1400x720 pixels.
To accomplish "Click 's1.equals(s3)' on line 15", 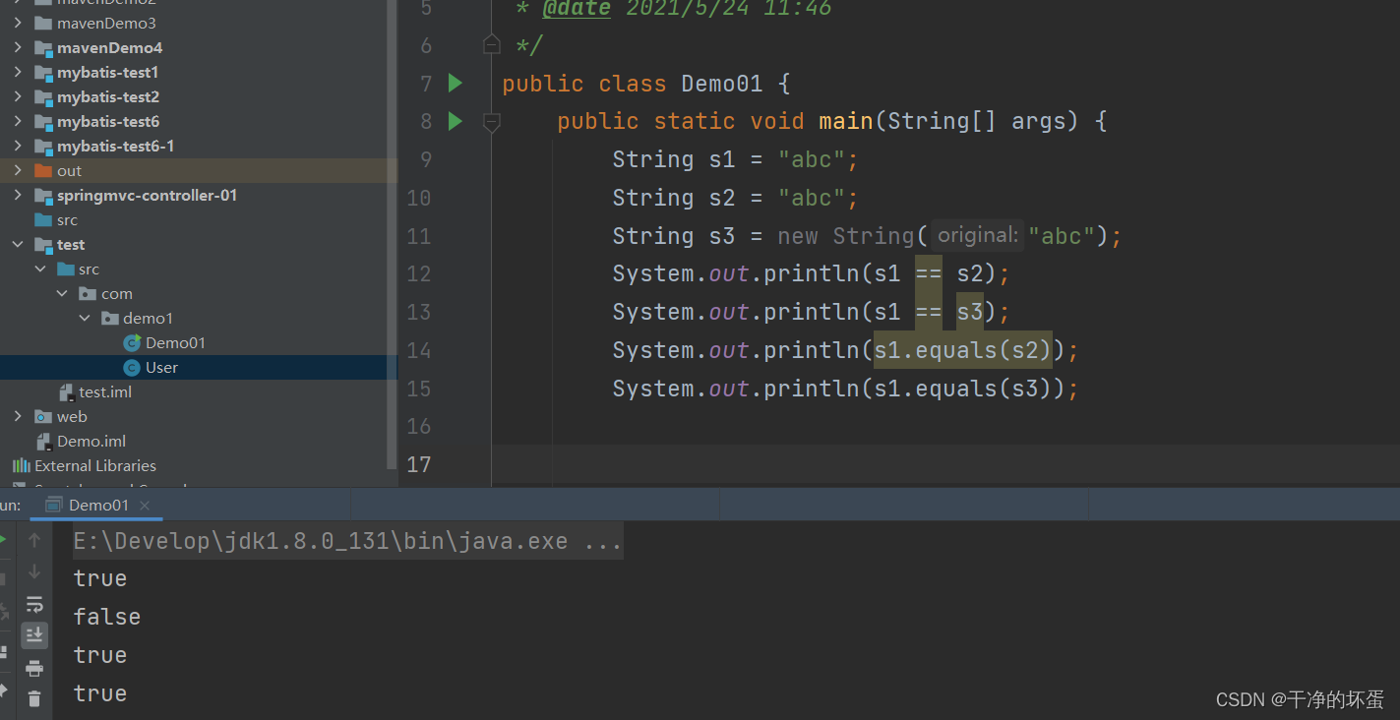I will click(963, 389).
